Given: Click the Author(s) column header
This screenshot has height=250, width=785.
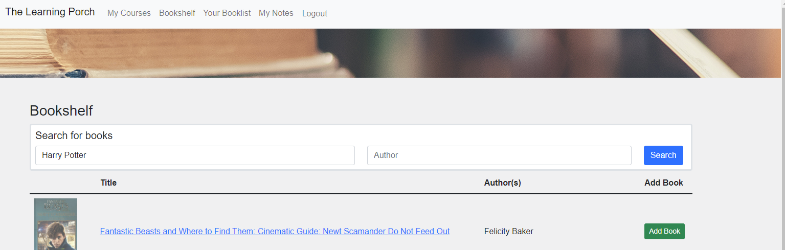Looking at the screenshot, I should click(x=502, y=183).
